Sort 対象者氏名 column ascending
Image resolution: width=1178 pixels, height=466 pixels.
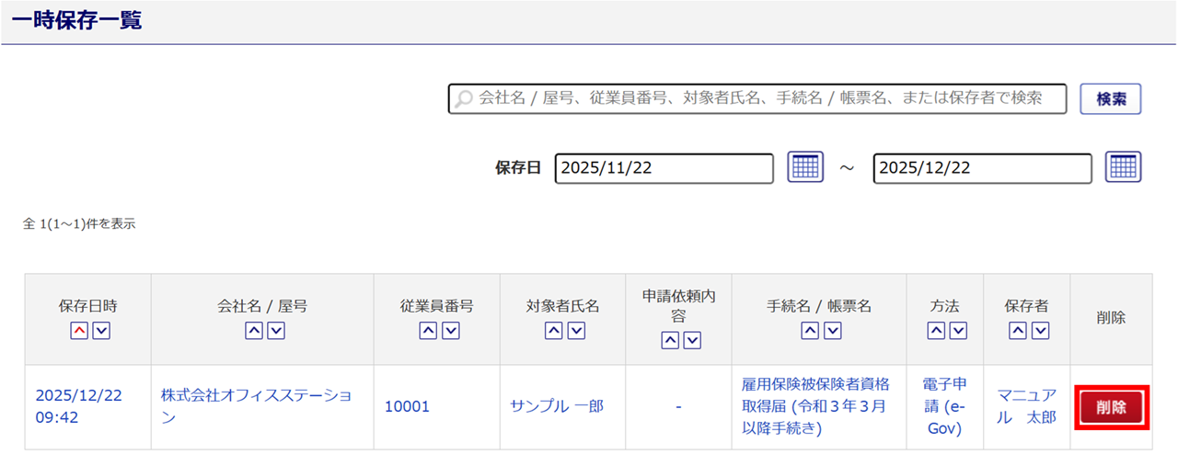554,331
